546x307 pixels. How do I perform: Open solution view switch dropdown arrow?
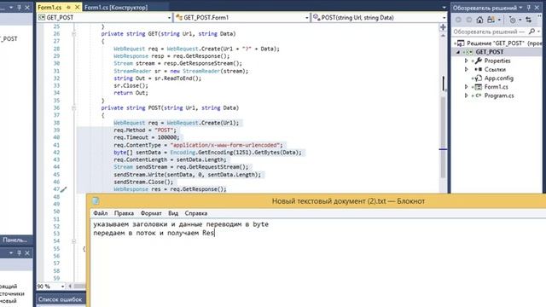(x=499, y=20)
